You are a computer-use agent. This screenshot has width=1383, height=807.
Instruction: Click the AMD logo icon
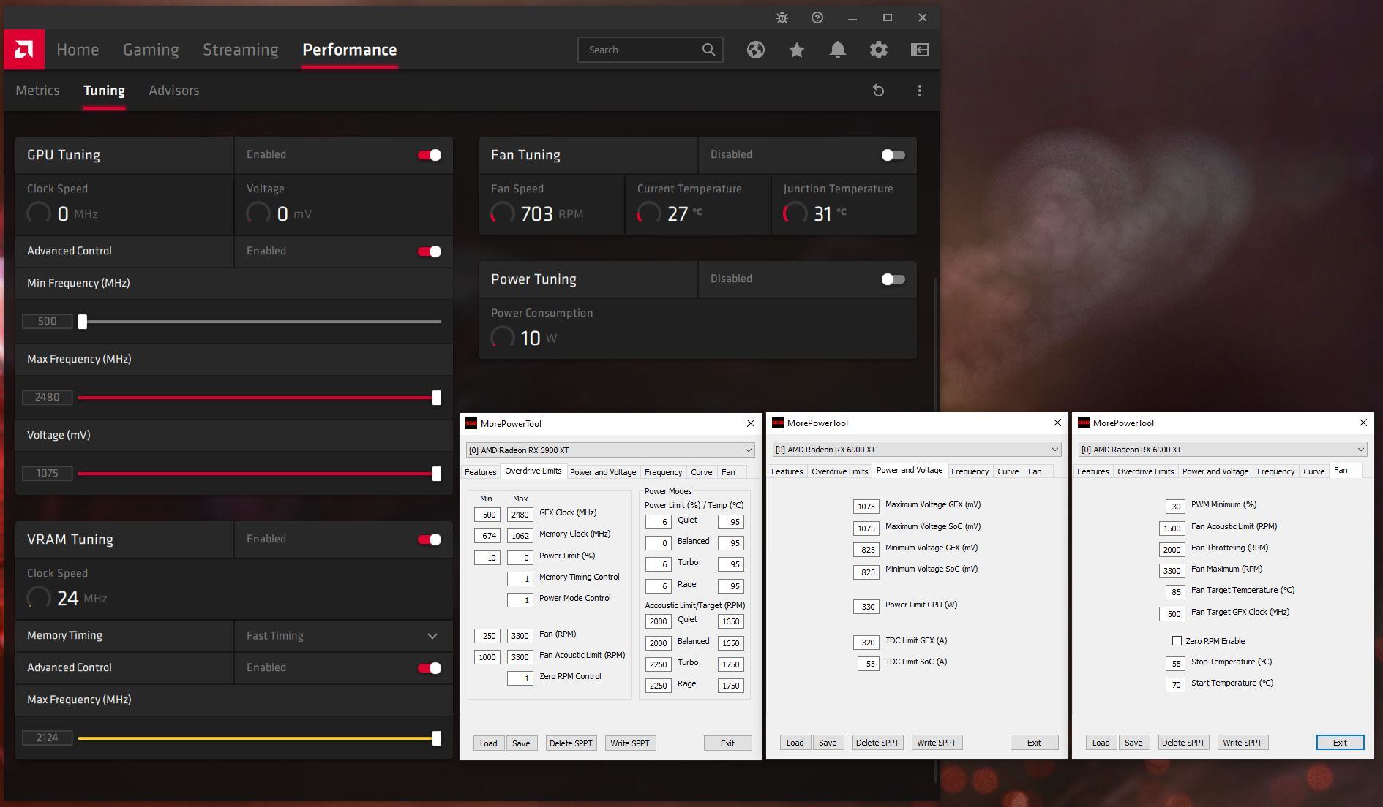[x=24, y=50]
